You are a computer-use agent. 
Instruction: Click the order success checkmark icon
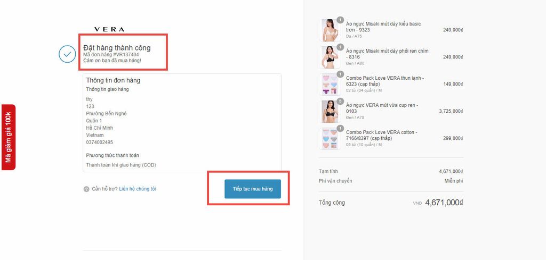(67, 54)
